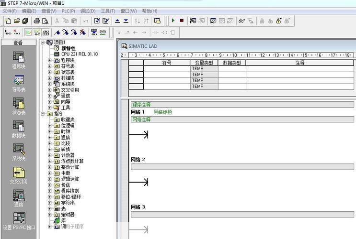This screenshot has width=356, height=239.
Task: Expand the 符号表 tree node
Action: coord(49,66)
